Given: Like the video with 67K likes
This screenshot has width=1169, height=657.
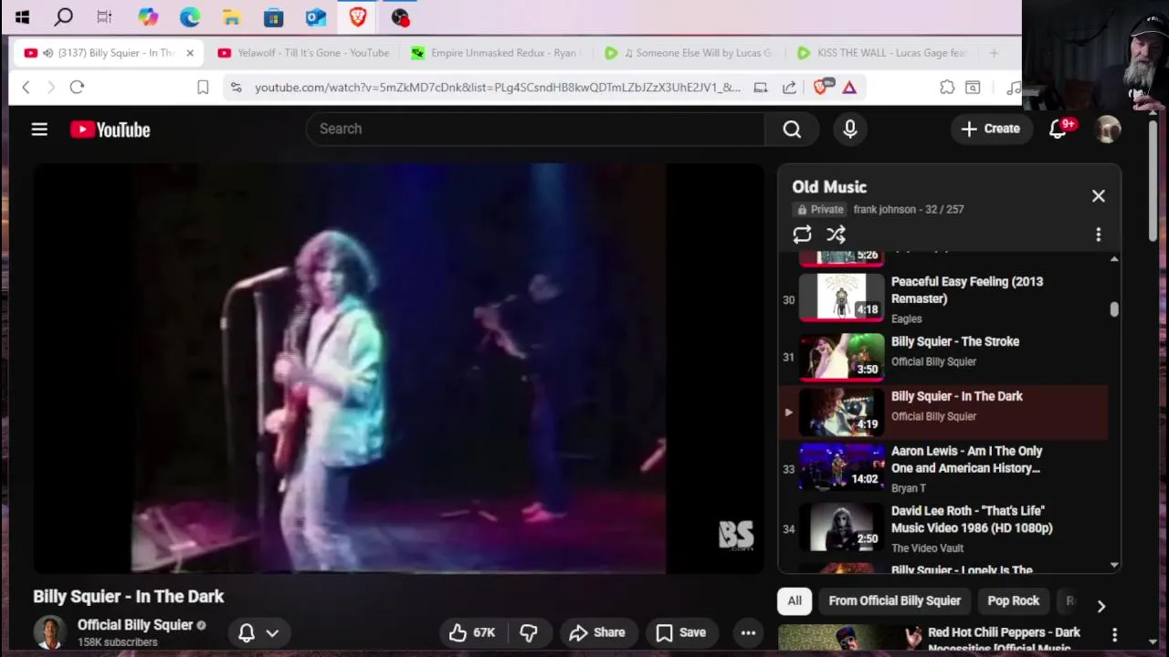Looking at the screenshot, I should (x=473, y=632).
